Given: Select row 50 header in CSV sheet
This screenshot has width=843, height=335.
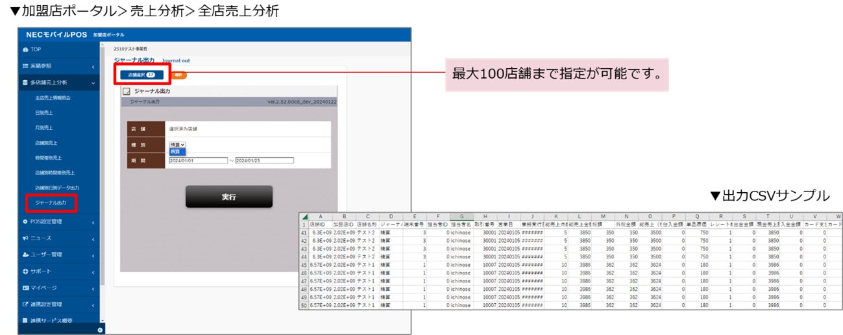Looking at the screenshot, I should [304, 304].
